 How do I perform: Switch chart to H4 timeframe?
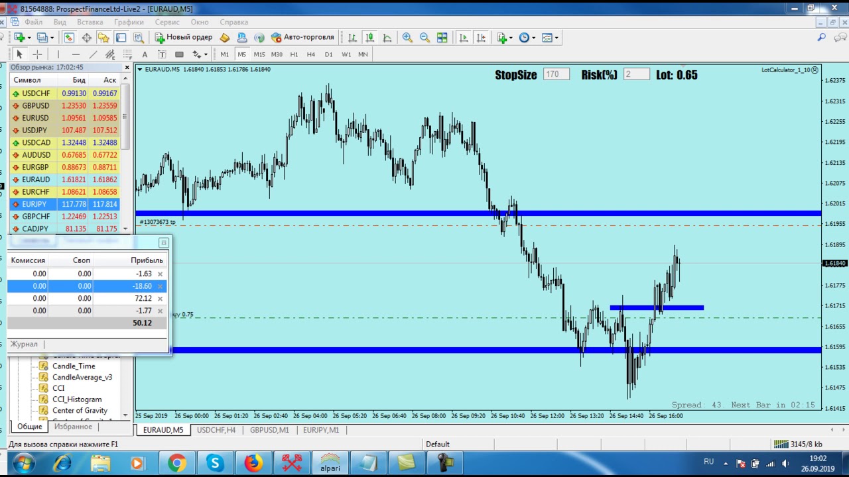tap(311, 54)
